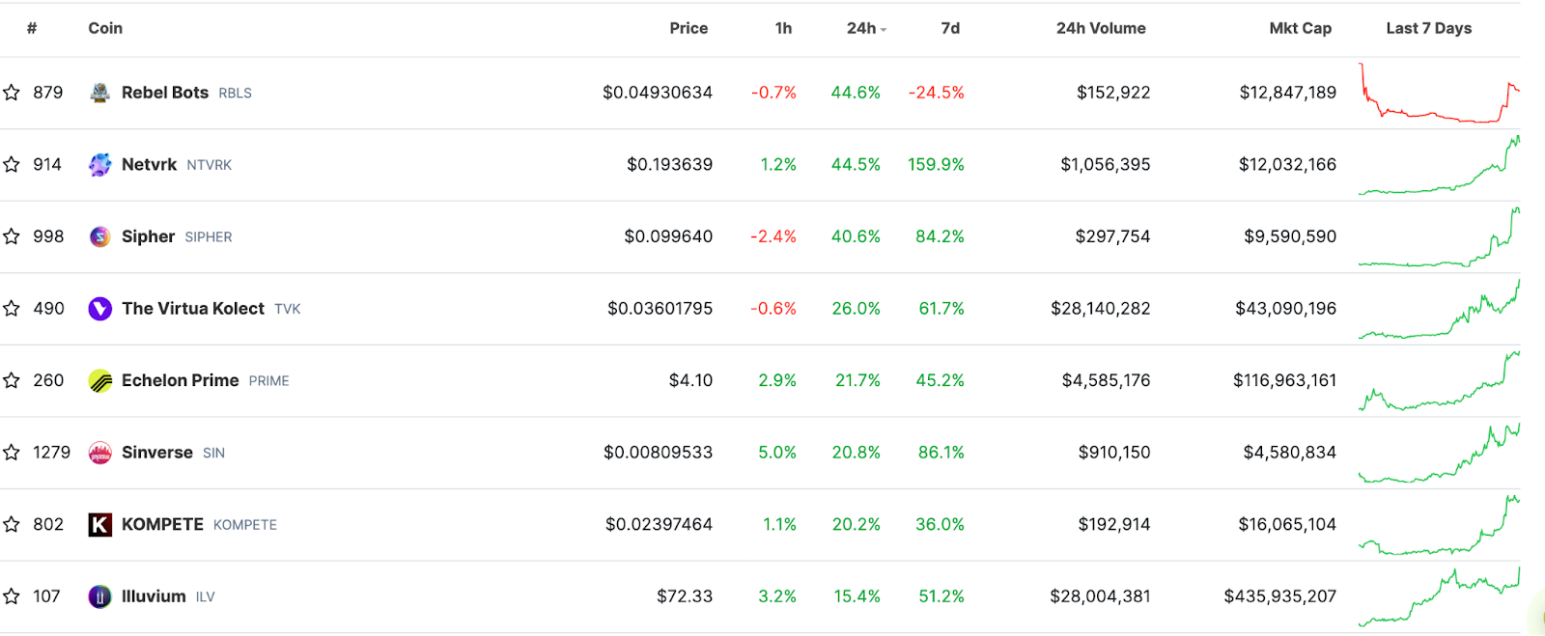
Task: Click the Sipher coin logo
Action: tap(100, 236)
